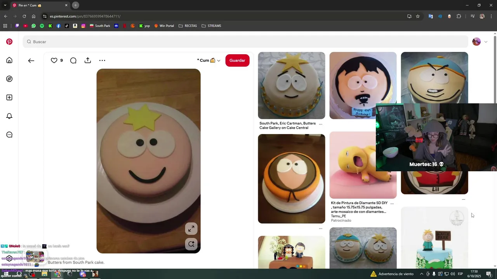Open Instagram bookmark
The width and height of the screenshot is (497, 279).
point(83,26)
